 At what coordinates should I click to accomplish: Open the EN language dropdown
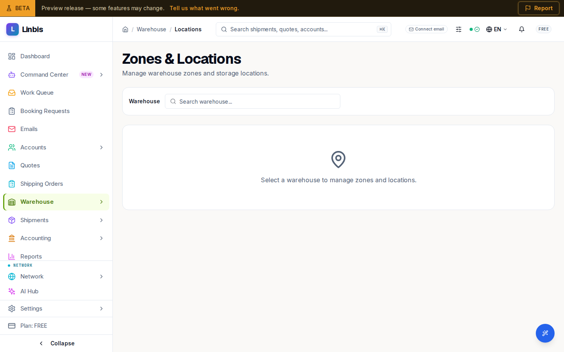(x=497, y=29)
